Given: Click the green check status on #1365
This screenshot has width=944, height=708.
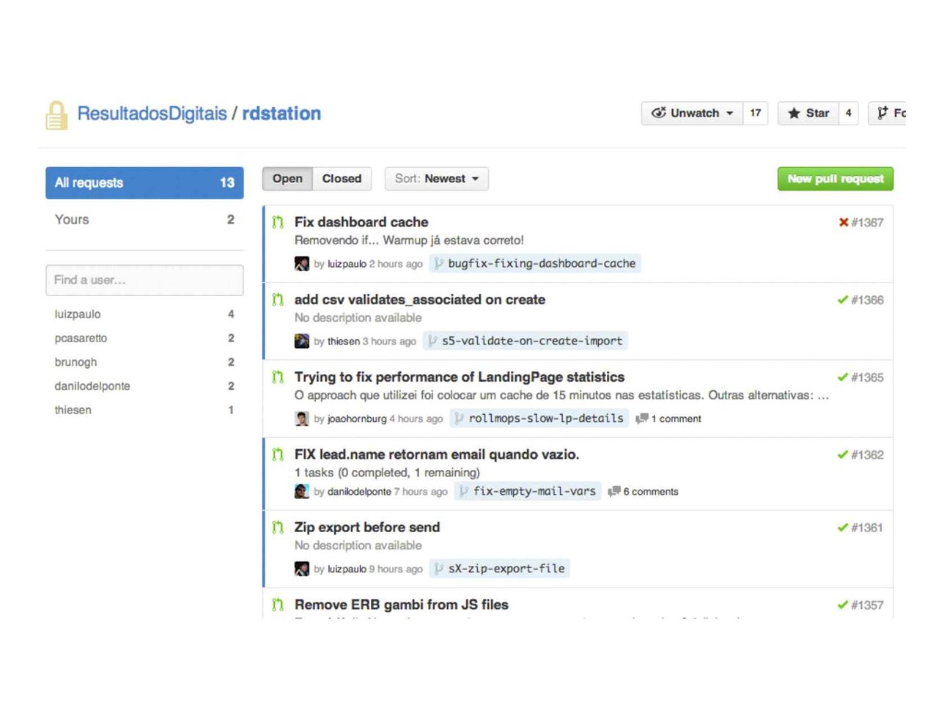Looking at the screenshot, I should [843, 377].
